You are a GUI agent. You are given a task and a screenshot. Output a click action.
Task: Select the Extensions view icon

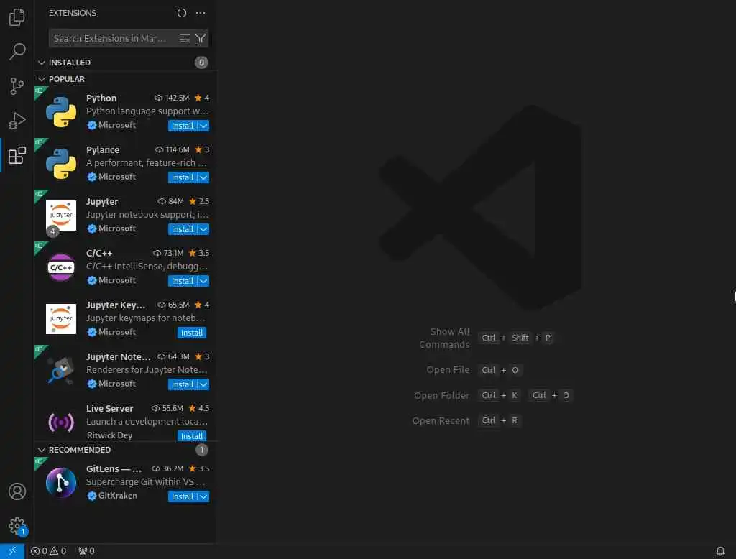17,155
